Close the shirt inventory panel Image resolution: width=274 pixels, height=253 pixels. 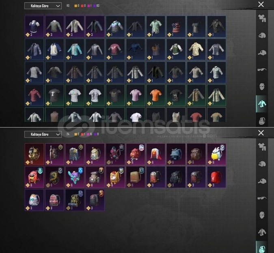coord(261,4)
